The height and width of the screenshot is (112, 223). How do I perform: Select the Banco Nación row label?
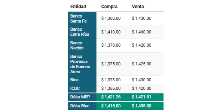[77, 45]
